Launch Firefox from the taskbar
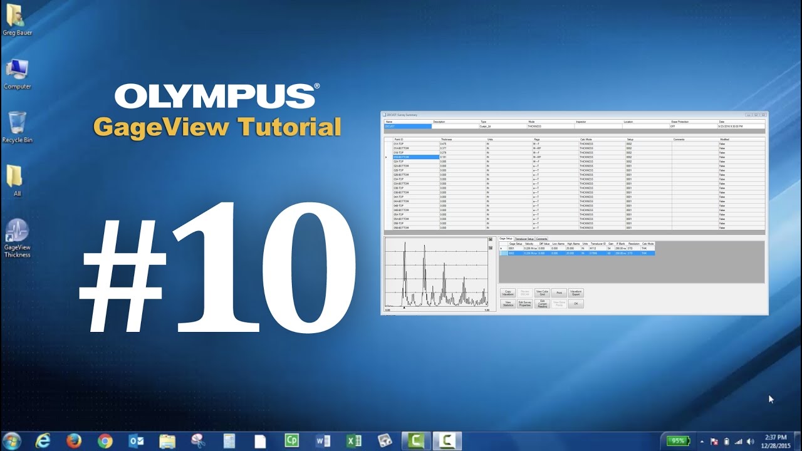802x451 pixels. pyautogui.click(x=75, y=441)
